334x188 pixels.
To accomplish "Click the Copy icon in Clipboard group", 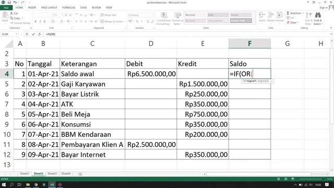I will (11, 18).
